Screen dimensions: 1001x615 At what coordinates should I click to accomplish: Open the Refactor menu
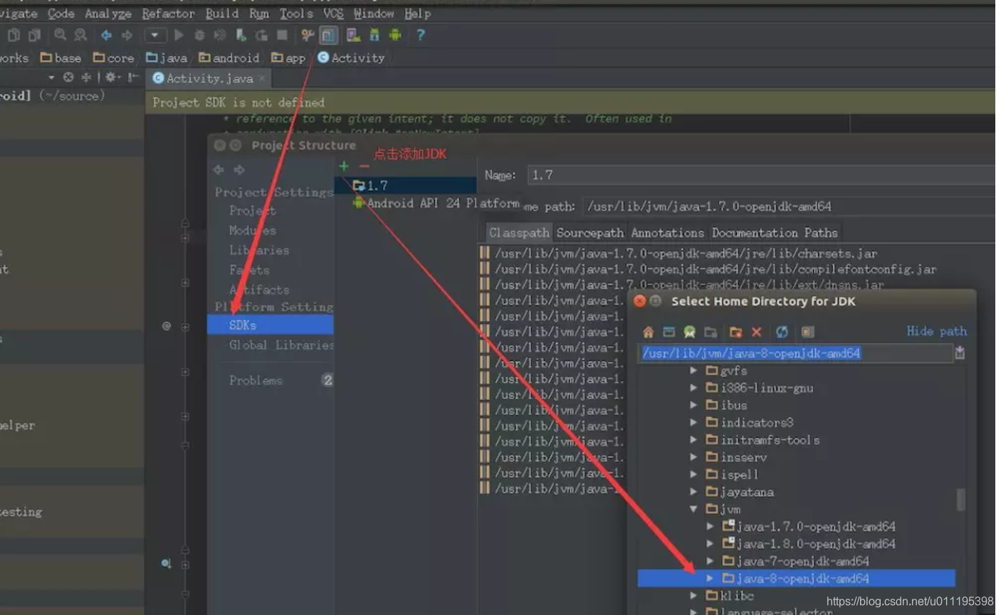[x=168, y=14]
